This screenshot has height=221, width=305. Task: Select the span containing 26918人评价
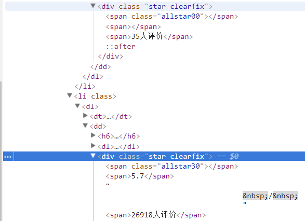[155, 215]
